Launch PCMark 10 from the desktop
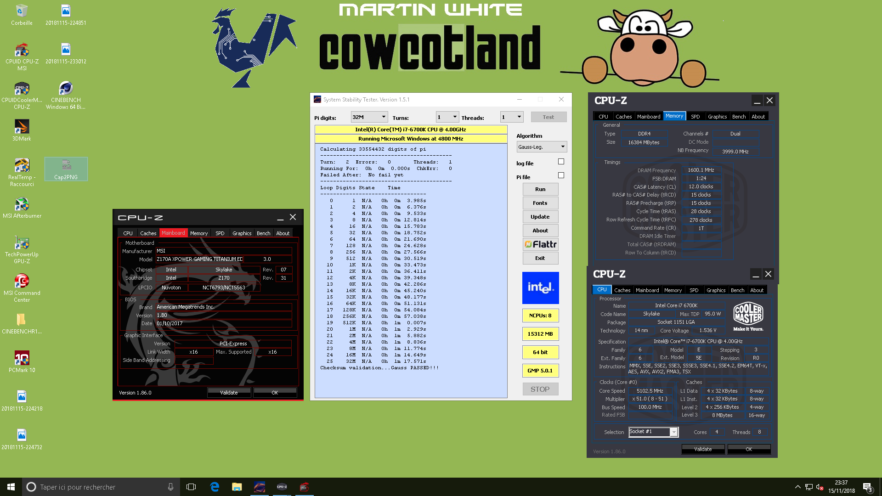This screenshot has width=882, height=496. [22, 362]
